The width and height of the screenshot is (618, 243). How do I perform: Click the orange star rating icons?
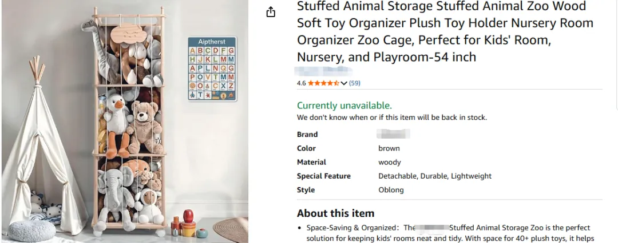click(x=323, y=83)
